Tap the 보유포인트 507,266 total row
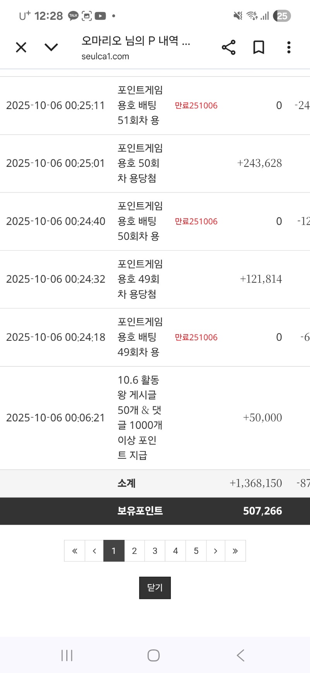This screenshot has width=310, height=673. (x=155, y=511)
